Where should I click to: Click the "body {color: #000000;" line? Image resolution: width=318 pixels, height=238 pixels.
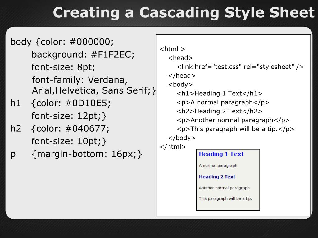tap(62, 42)
